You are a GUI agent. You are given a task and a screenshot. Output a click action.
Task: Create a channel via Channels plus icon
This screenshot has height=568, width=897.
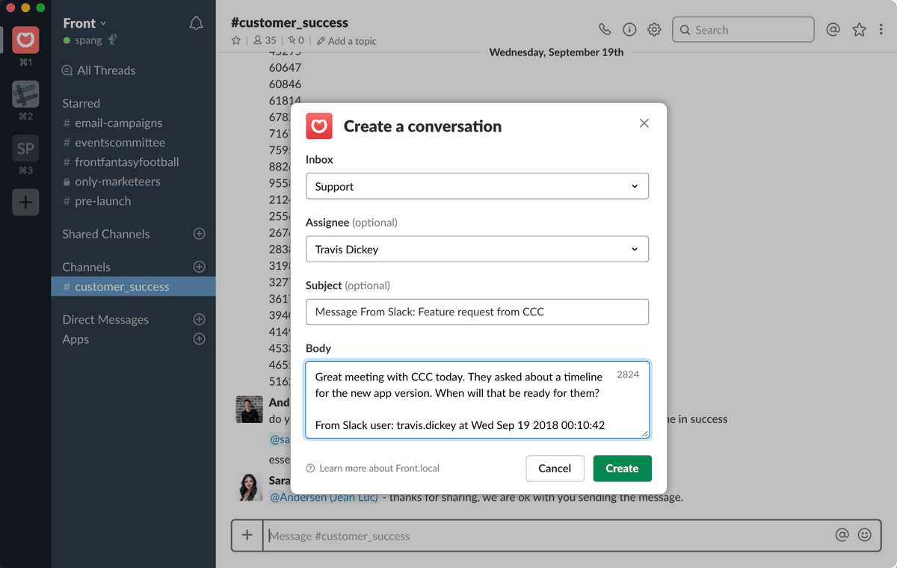pos(200,267)
